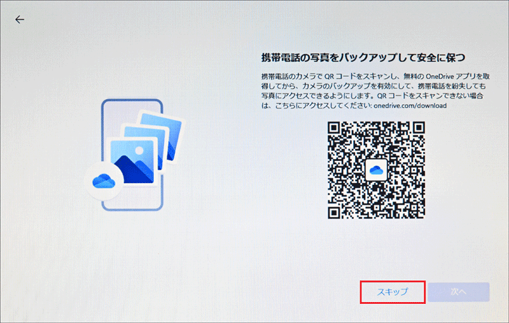Click the OneDrive cloud logo inside the QR code
The height and width of the screenshot is (323, 509).
point(376,170)
